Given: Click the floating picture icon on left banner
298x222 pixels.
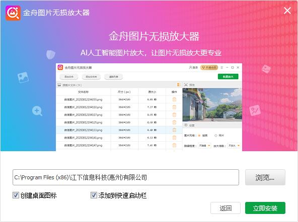Looking at the screenshot, I should tap(23, 77).
